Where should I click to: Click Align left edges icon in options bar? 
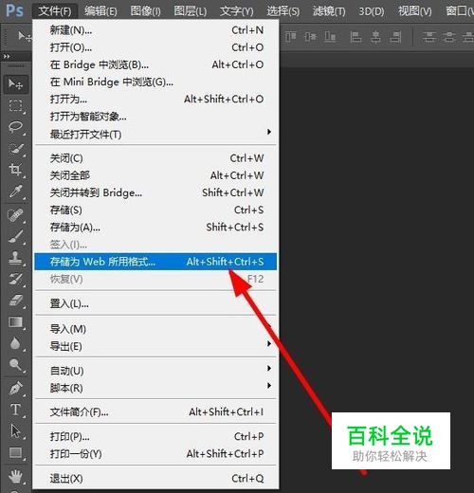tap(355, 37)
